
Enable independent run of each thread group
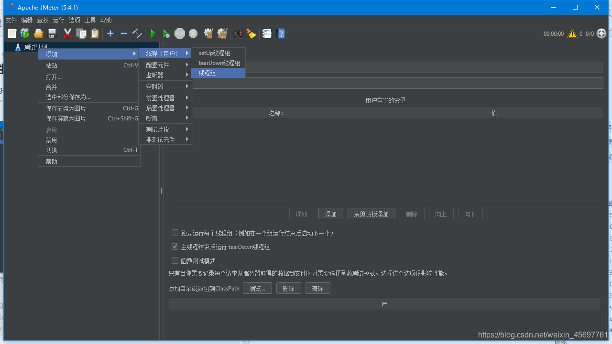point(175,233)
